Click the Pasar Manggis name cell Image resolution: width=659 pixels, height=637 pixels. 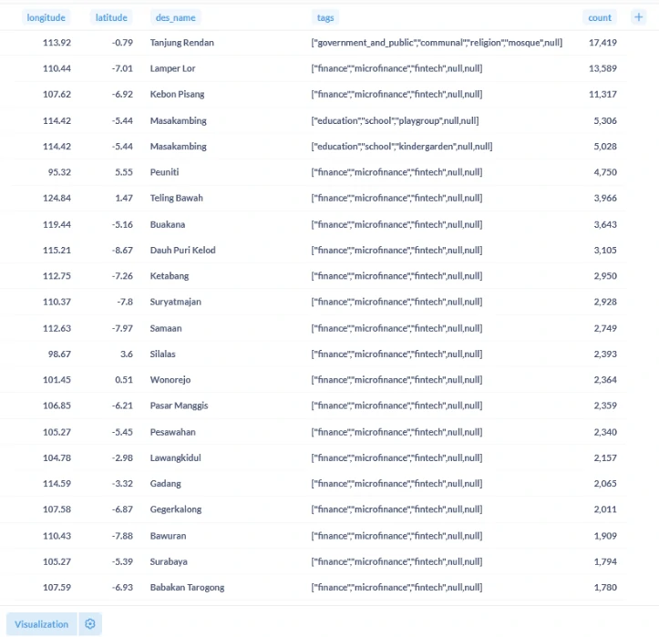tap(179, 406)
